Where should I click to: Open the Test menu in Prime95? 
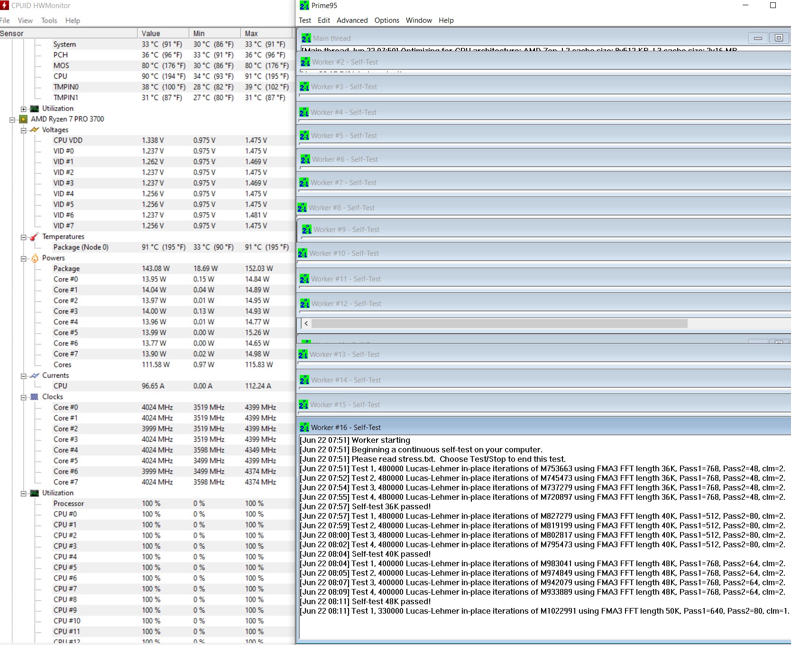tap(305, 20)
